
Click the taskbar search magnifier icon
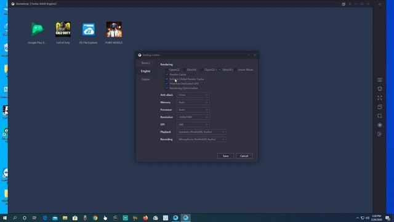click(x=15, y=218)
